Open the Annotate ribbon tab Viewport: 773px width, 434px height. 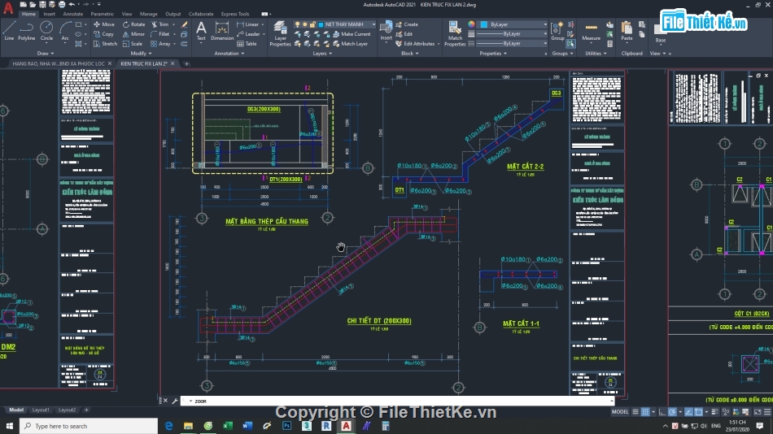pos(73,14)
